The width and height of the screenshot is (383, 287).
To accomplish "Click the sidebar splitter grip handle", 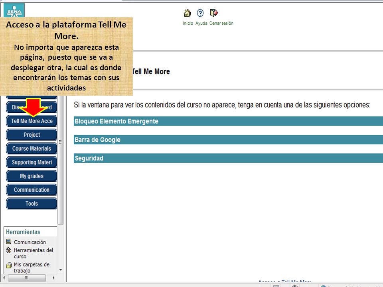I will point(60,142).
